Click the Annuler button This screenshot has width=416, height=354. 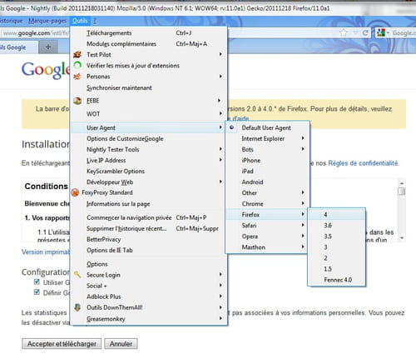point(121,344)
